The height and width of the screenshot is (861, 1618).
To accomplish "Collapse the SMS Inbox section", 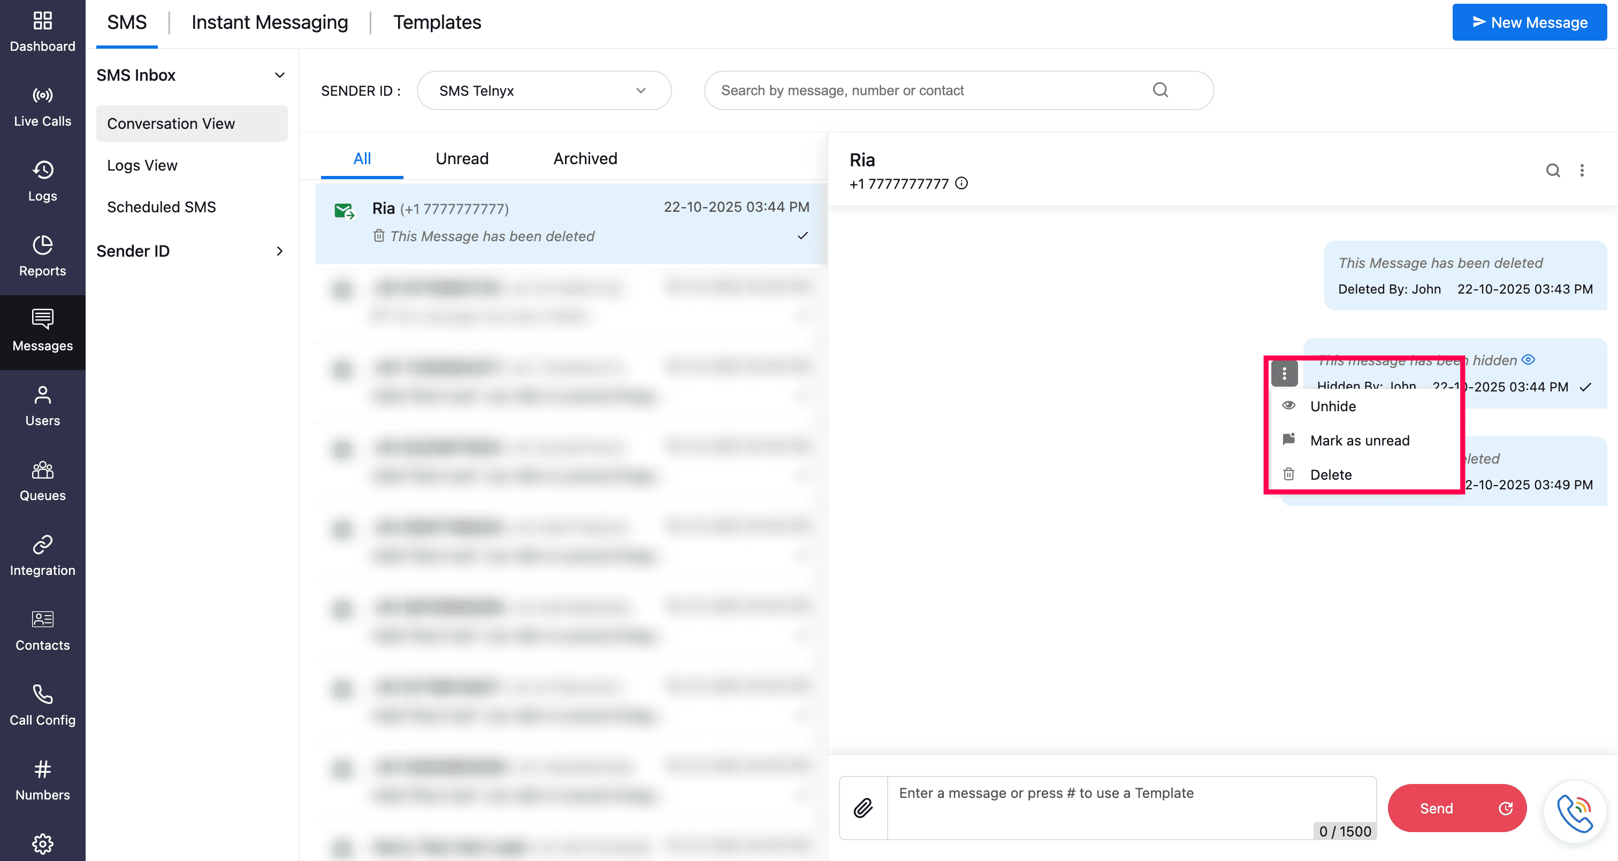I will coord(279,75).
